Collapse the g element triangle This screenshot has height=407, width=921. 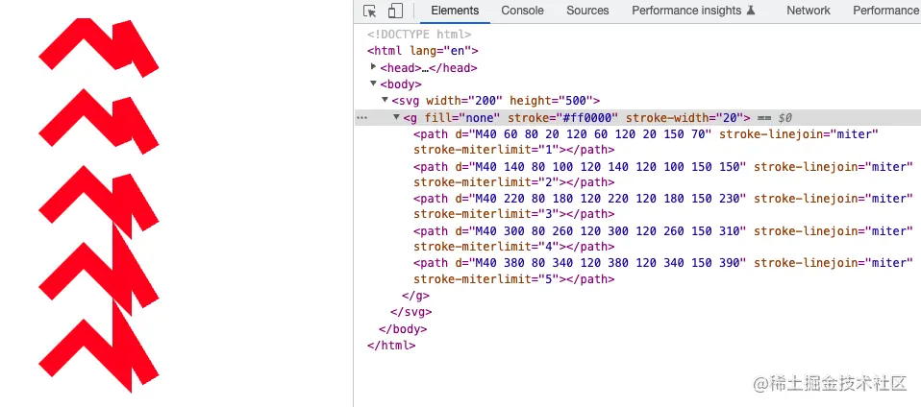(x=396, y=117)
